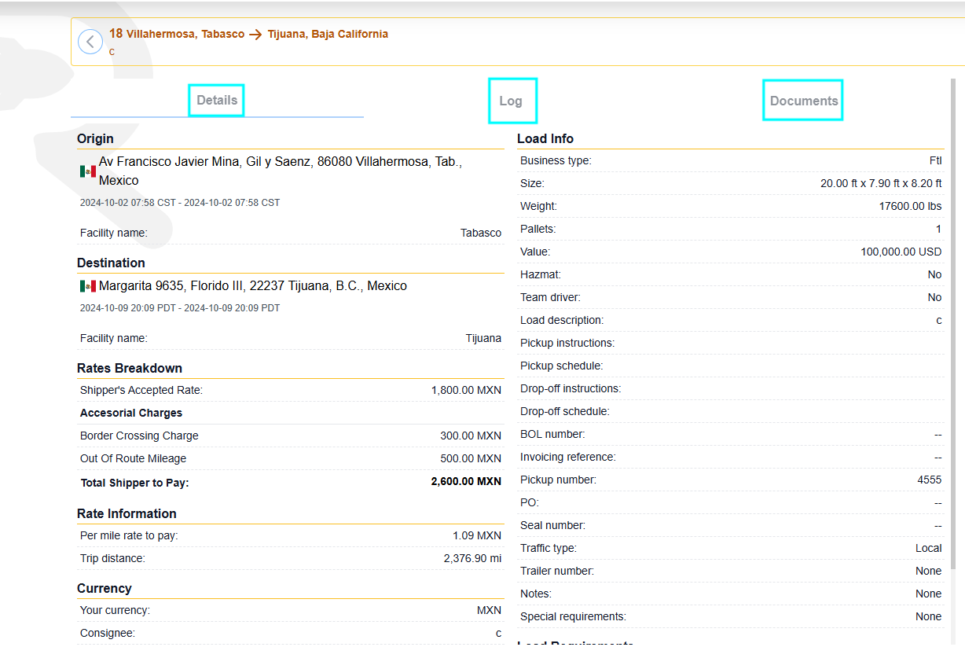This screenshot has height=647, width=965.
Task: Click the Mexico flag beside origin address
Action: (x=88, y=171)
